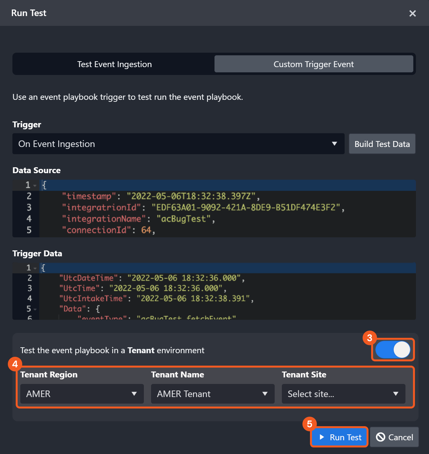Viewport: 429px width, 454px height.
Task: Collapse line 1 in Data Source editor
Action: coord(35,186)
